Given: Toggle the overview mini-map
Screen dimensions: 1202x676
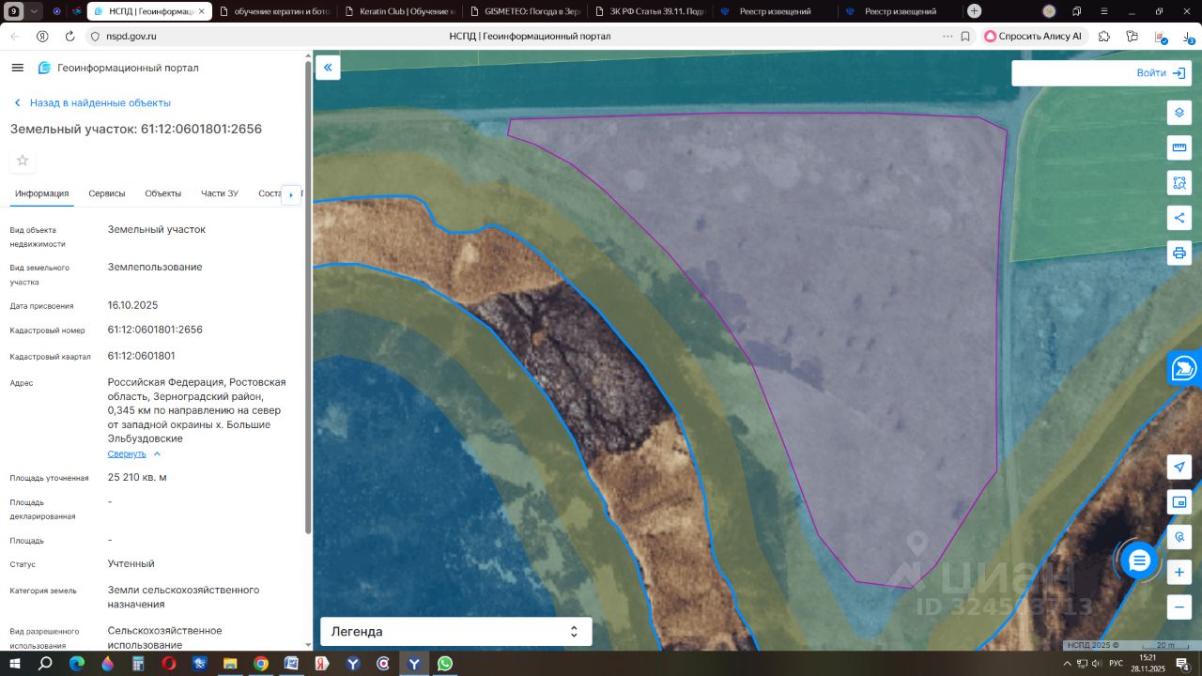Looking at the screenshot, I should tap(1179, 502).
